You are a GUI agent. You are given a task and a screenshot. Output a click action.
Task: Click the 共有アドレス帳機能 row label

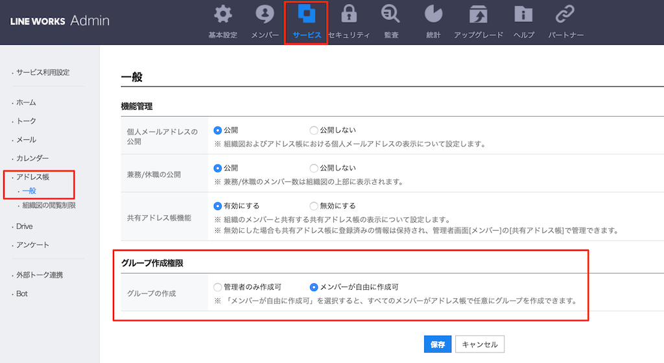pyautogui.click(x=159, y=218)
